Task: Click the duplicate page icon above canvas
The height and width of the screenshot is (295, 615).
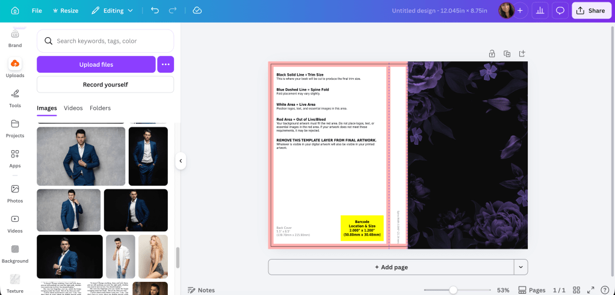Action: pos(507,53)
